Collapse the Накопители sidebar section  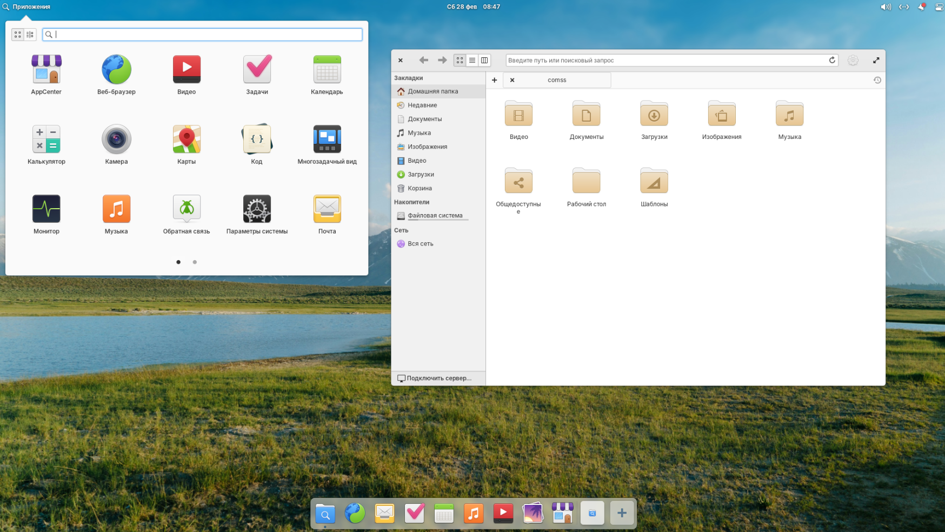[x=411, y=202]
